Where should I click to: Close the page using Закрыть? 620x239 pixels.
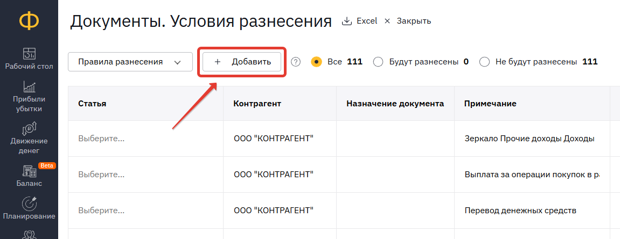tap(408, 21)
